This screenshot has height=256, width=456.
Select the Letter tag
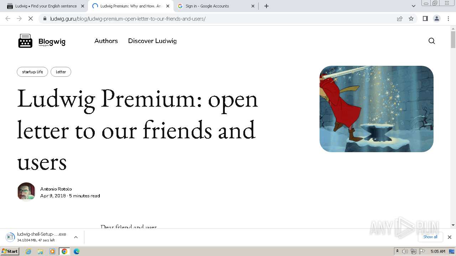[61, 72]
